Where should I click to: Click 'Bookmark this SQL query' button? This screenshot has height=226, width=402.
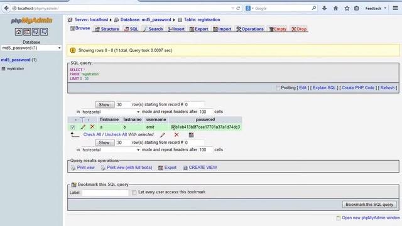(x=369, y=205)
